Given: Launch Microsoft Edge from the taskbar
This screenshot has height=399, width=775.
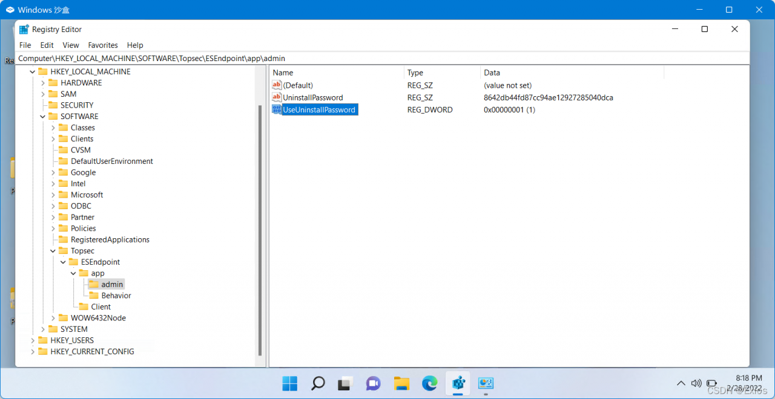Looking at the screenshot, I should 430,383.
